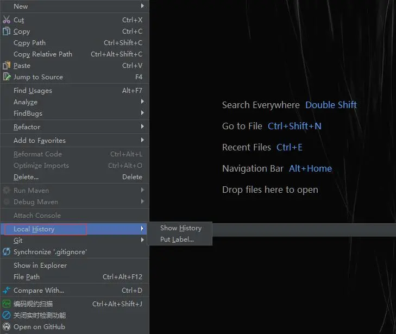This screenshot has height=334, width=396.
Task: Choose Put Label... from Local History submenu
Action: pyautogui.click(x=177, y=240)
